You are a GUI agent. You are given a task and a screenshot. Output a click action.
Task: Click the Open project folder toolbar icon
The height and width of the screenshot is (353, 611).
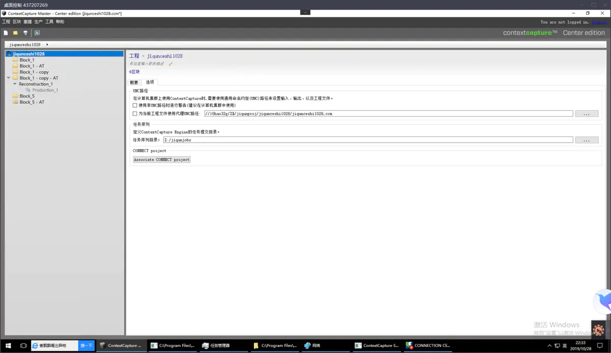[x=15, y=33]
